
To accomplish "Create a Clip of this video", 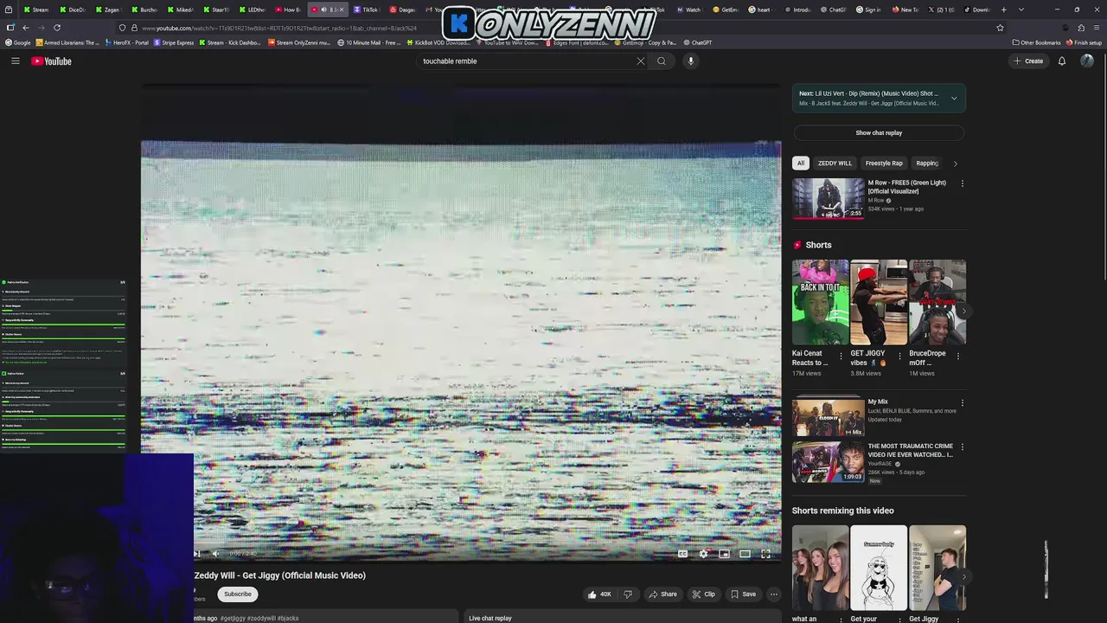I will (703, 594).
